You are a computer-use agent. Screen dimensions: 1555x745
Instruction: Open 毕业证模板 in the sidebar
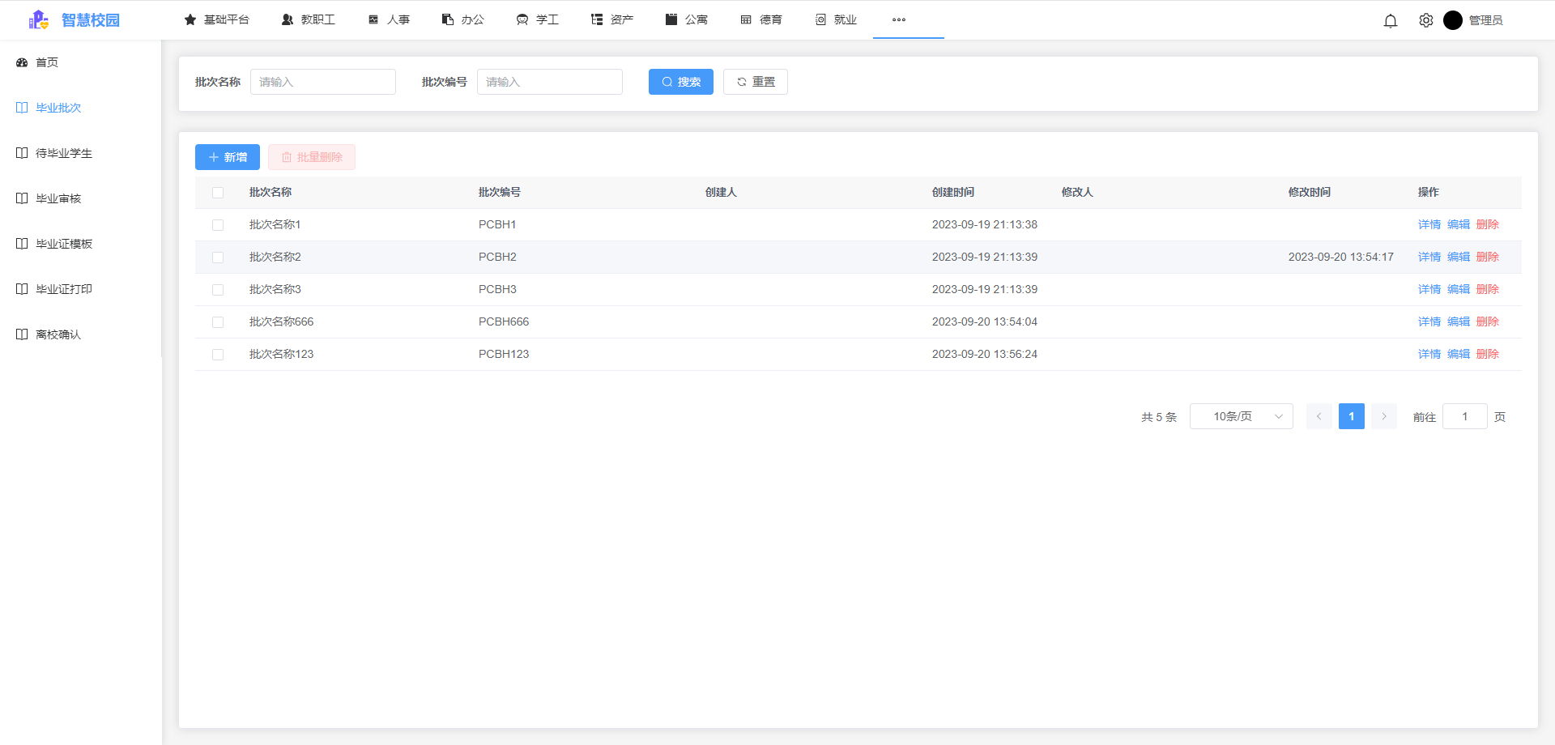point(63,244)
